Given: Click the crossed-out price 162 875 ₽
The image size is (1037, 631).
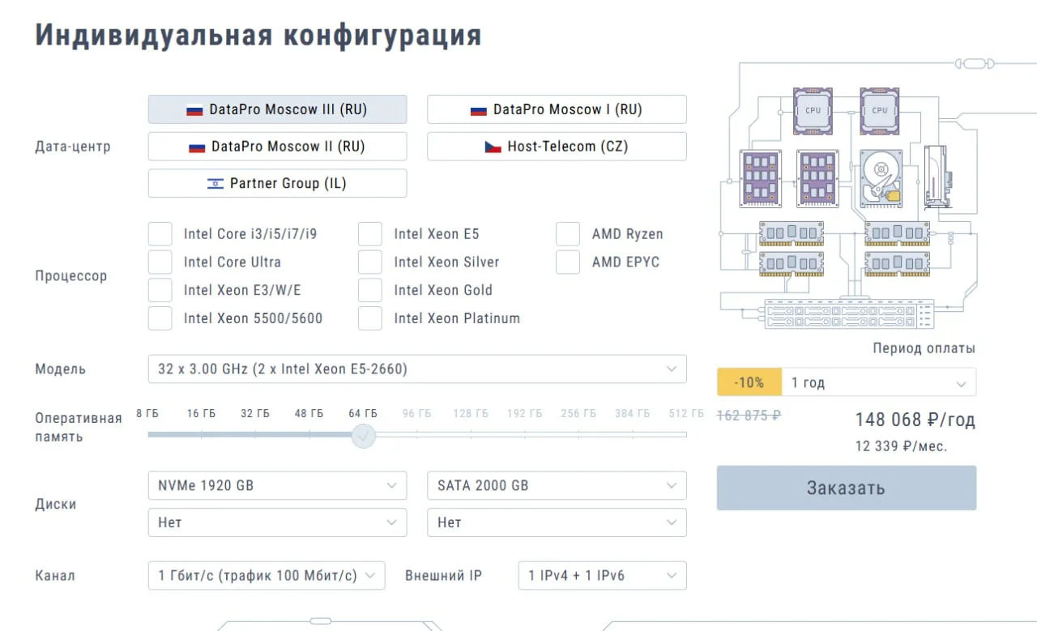Looking at the screenshot, I should 749,416.
